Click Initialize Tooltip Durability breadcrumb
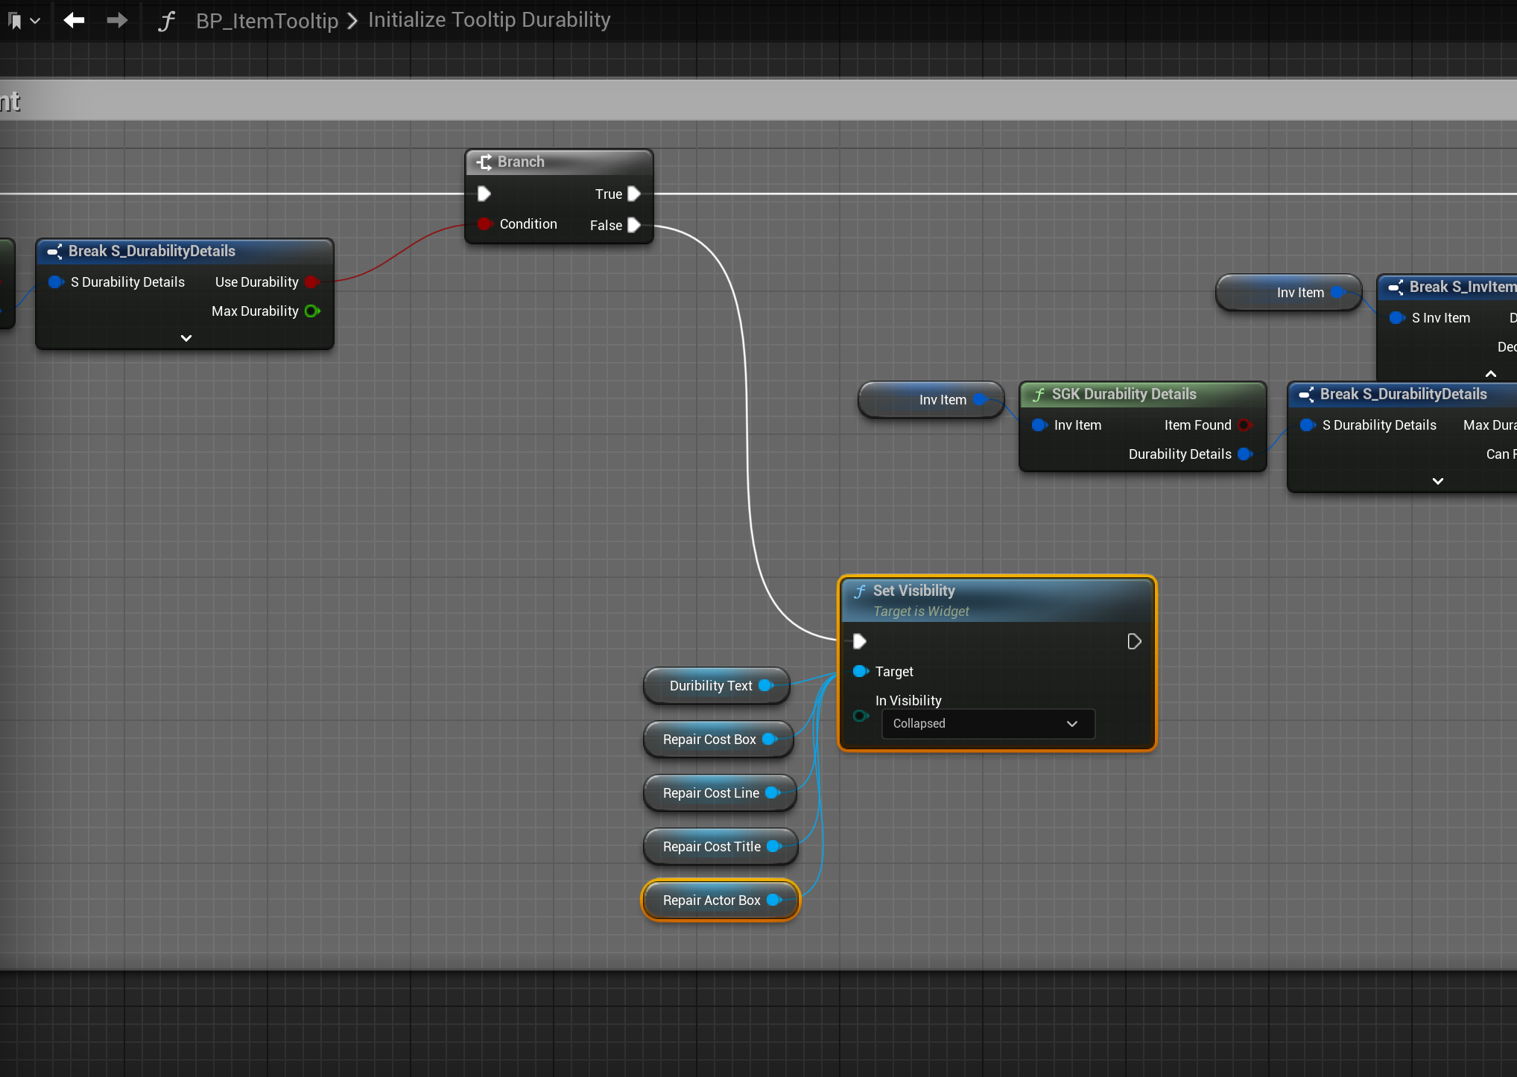The height and width of the screenshot is (1077, 1517). [x=489, y=20]
